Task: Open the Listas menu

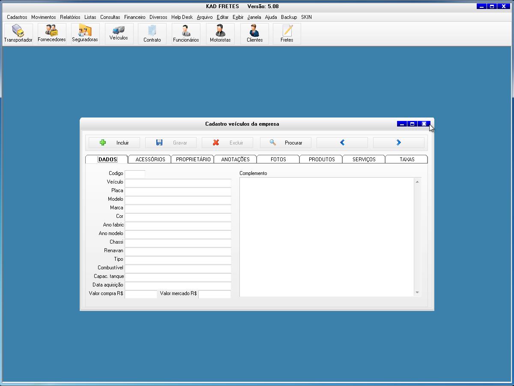Action: (90, 17)
